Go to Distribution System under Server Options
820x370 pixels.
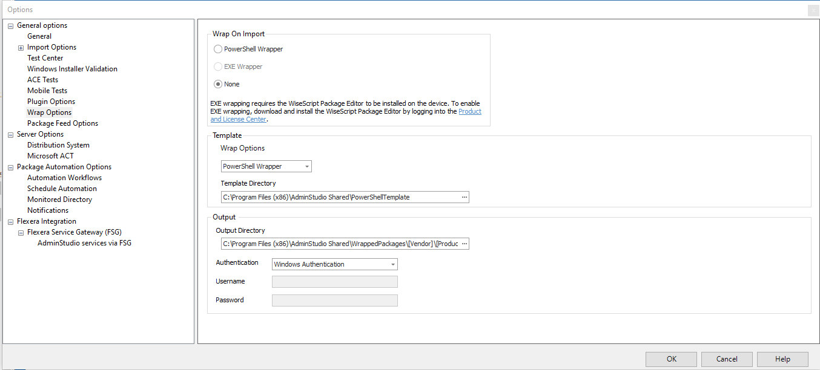58,144
